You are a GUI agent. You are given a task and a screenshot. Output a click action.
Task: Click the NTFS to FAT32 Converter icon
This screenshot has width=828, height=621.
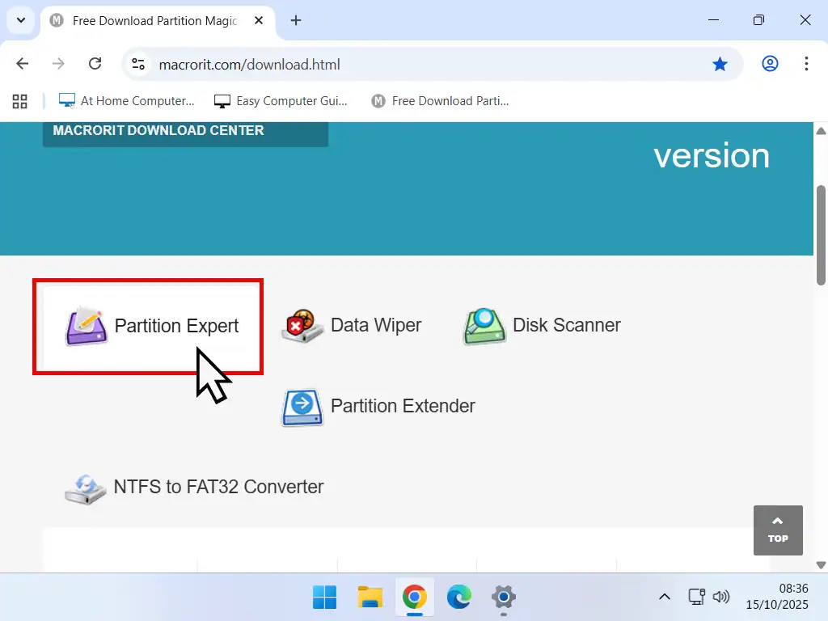(x=85, y=488)
